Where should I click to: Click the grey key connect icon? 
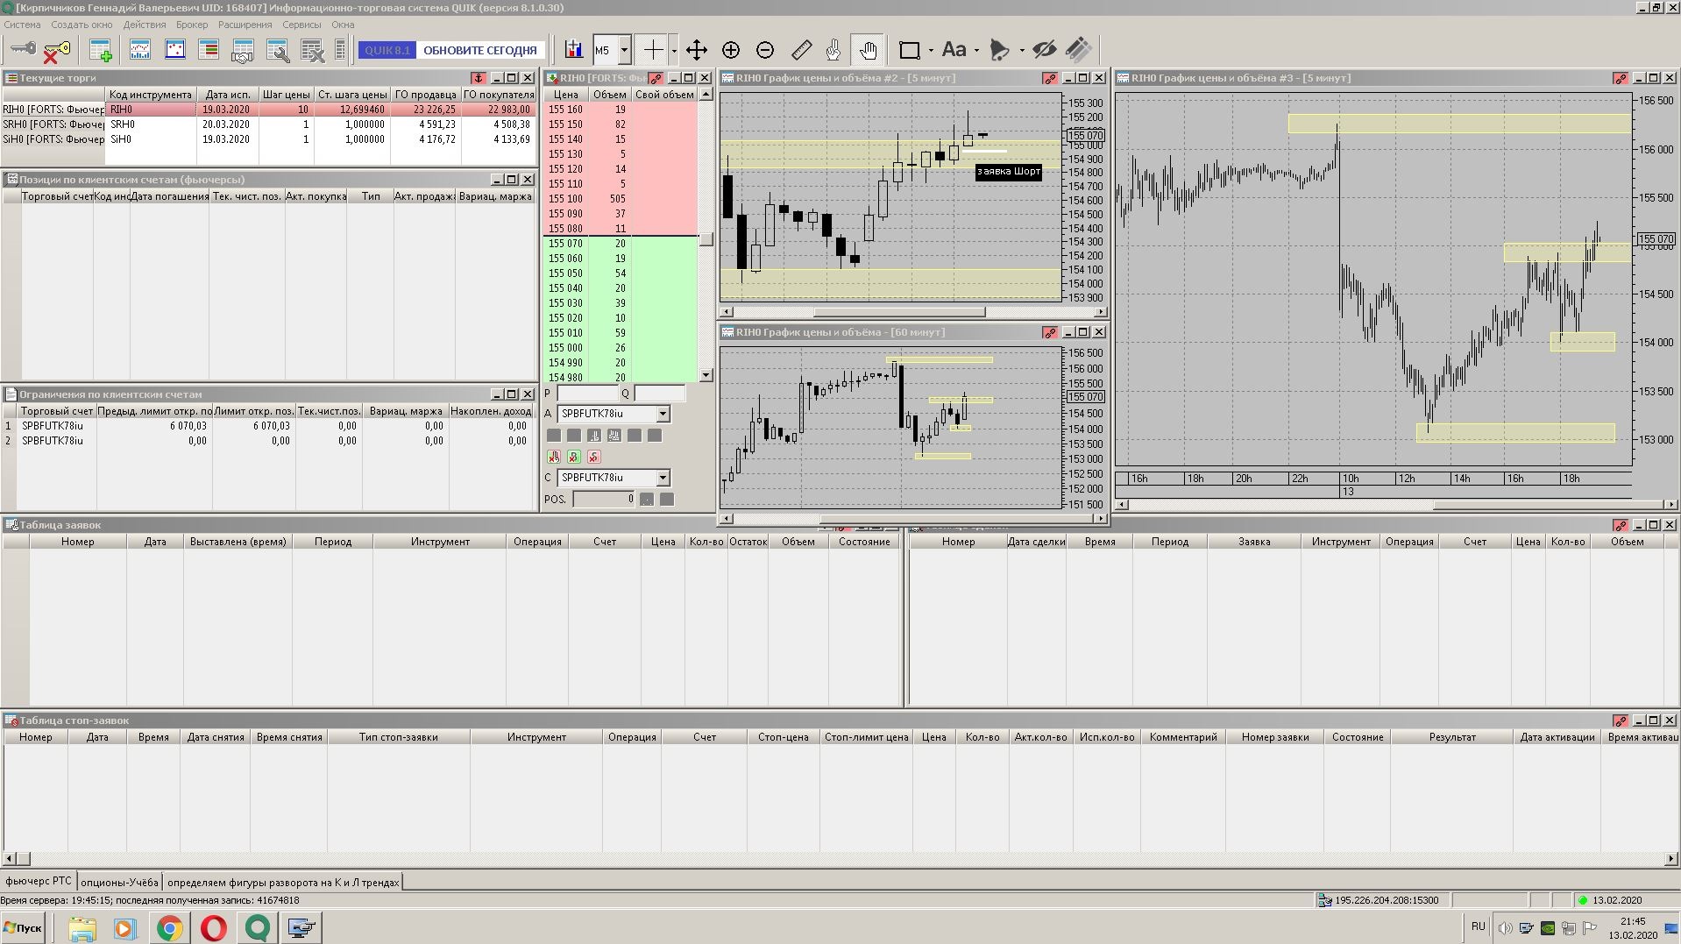click(x=23, y=50)
